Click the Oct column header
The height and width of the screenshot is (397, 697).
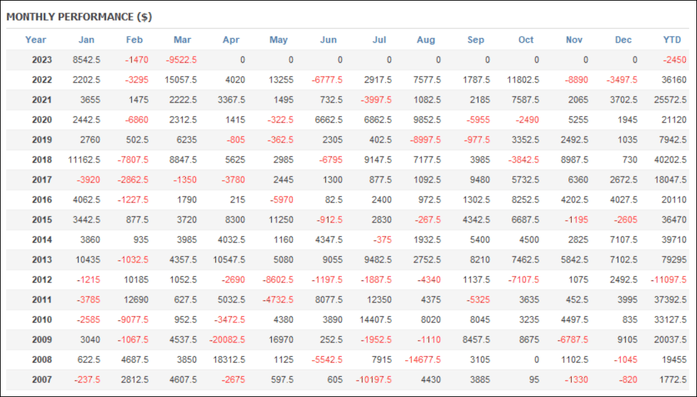tap(526, 40)
